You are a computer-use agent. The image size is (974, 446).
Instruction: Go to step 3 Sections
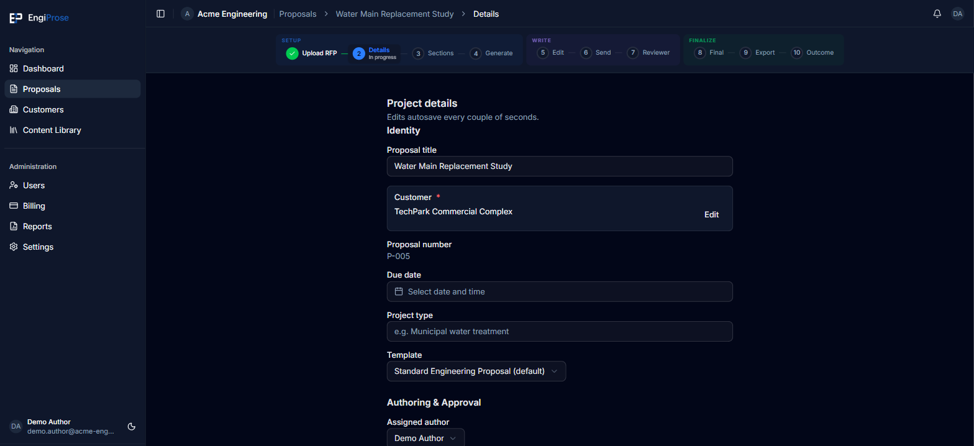click(434, 53)
